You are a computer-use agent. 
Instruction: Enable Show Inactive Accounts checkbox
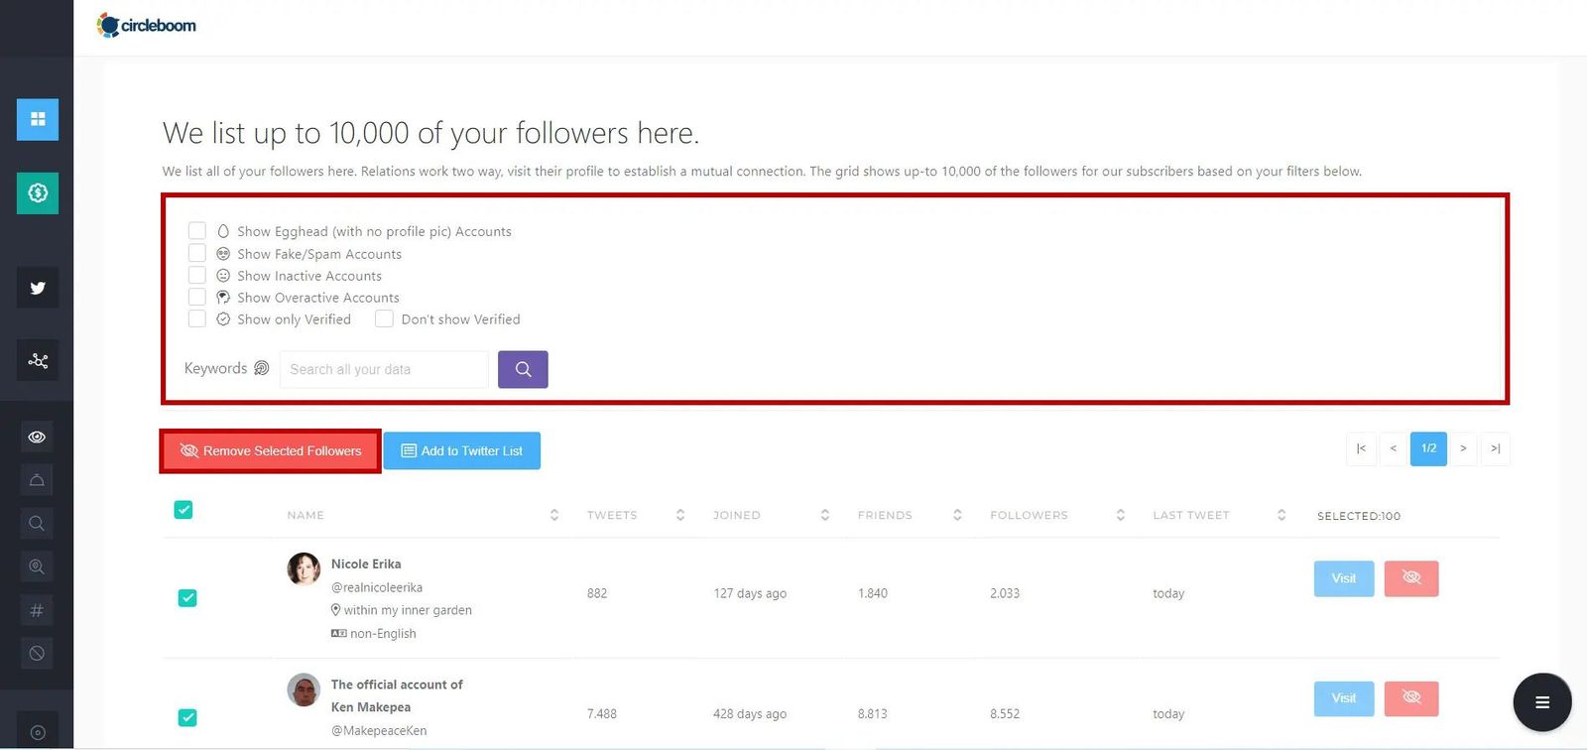[x=197, y=275]
